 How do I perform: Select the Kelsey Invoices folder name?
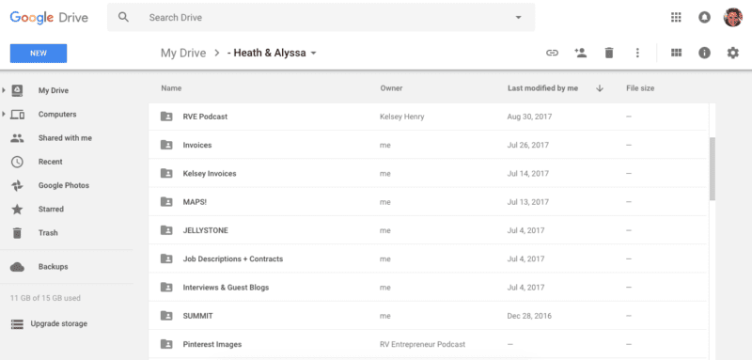(x=210, y=174)
